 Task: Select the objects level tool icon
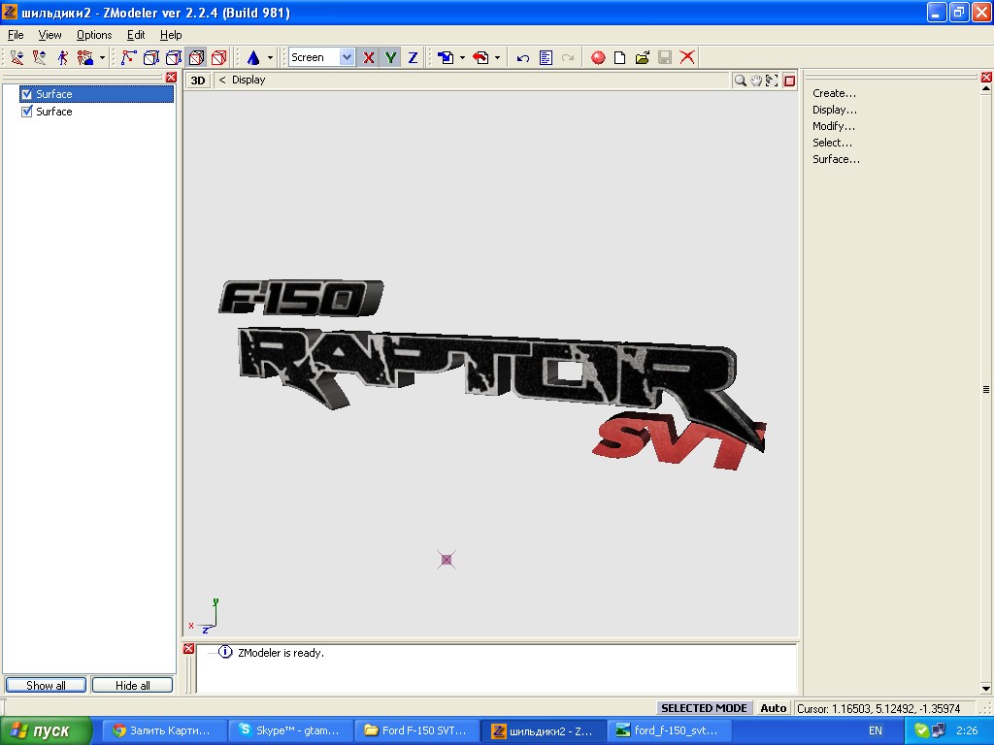pos(85,57)
